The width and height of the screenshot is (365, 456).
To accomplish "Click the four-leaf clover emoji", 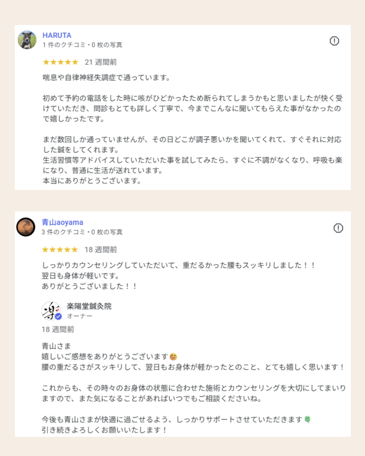I will pyautogui.click(x=307, y=419).
